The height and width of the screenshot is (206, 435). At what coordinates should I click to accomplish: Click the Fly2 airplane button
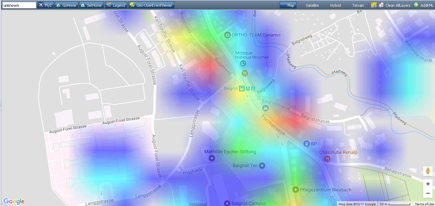coord(45,5)
